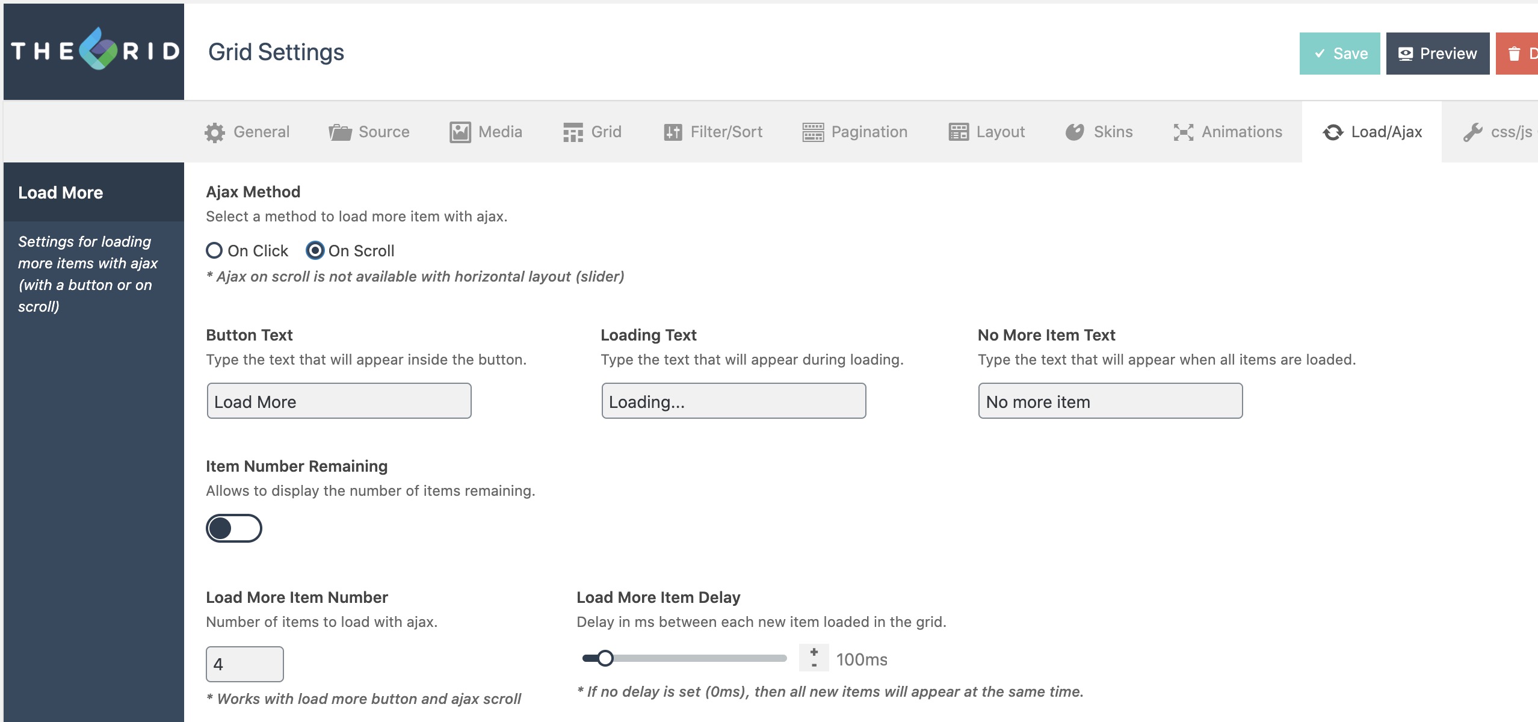Image resolution: width=1538 pixels, height=722 pixels.
Task: Switch to the Animations tab
Action: [1228, 132]
